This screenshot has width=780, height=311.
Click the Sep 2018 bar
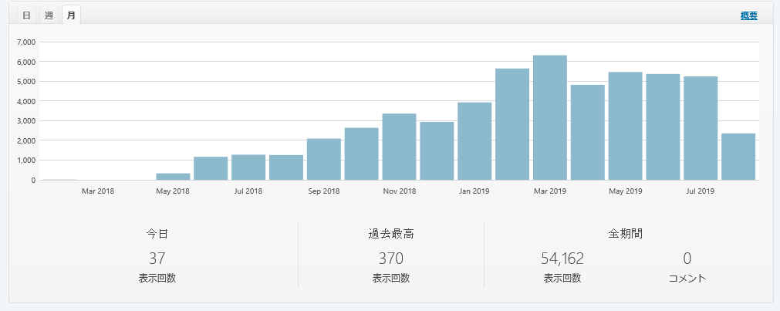(324, 159)
